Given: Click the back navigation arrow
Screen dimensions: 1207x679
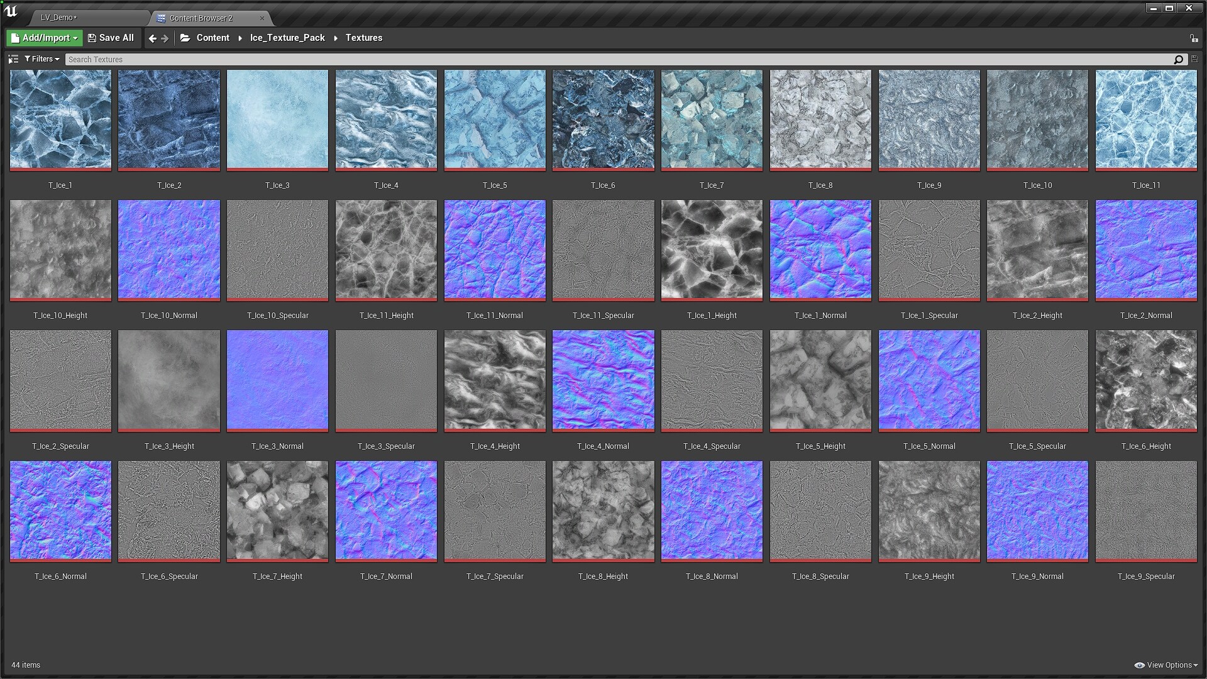Looking at the screenshot, I should coord(152,38).
